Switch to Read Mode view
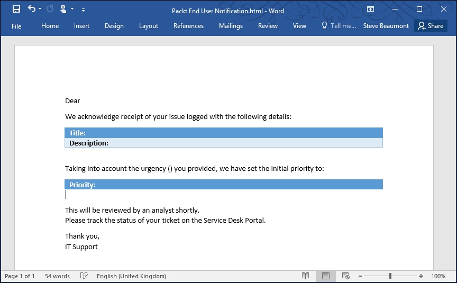Viewport: 457px width, 283px height. click(x=306, y=276)
